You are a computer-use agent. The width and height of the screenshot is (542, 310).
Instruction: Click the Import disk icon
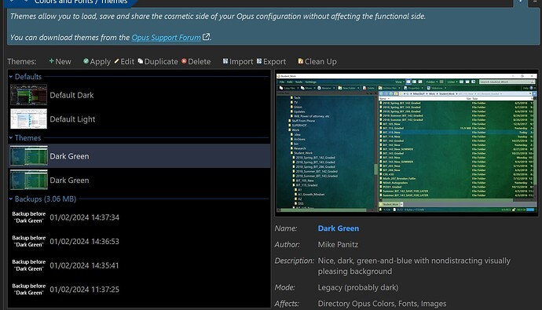point(225,61)
